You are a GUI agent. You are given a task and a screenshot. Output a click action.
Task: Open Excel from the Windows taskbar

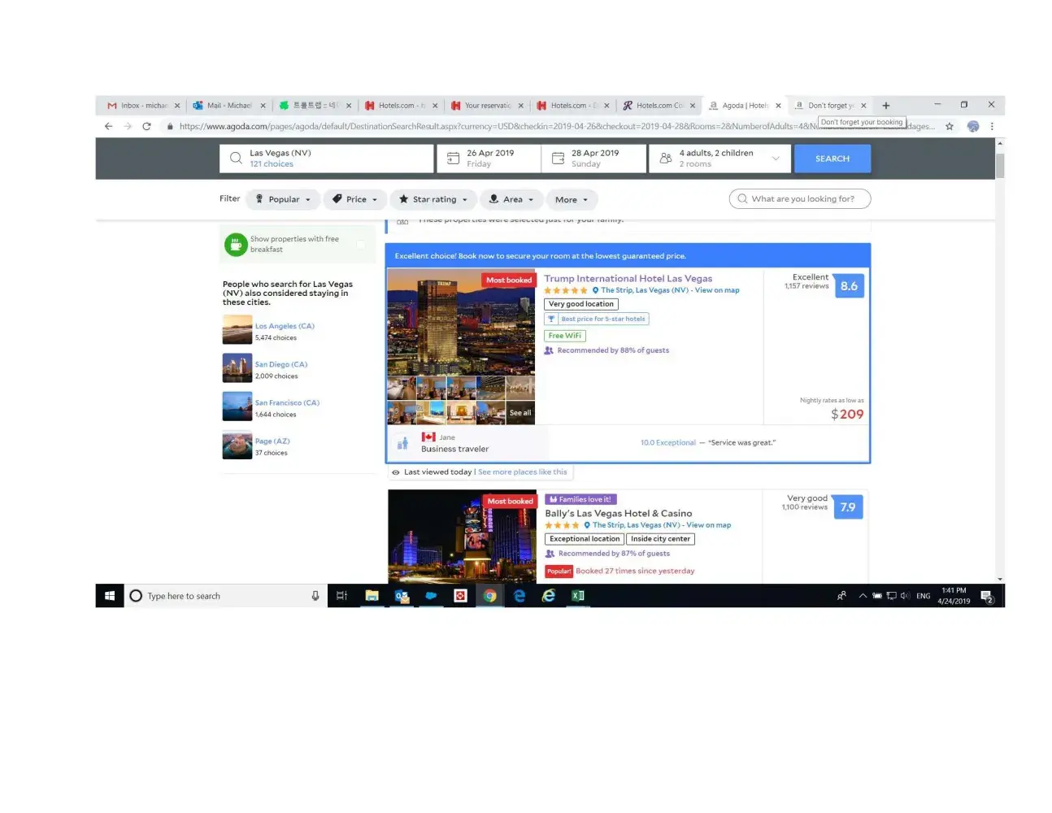click(578, 596)
